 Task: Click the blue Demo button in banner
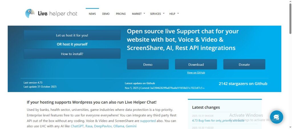[148, 64]
